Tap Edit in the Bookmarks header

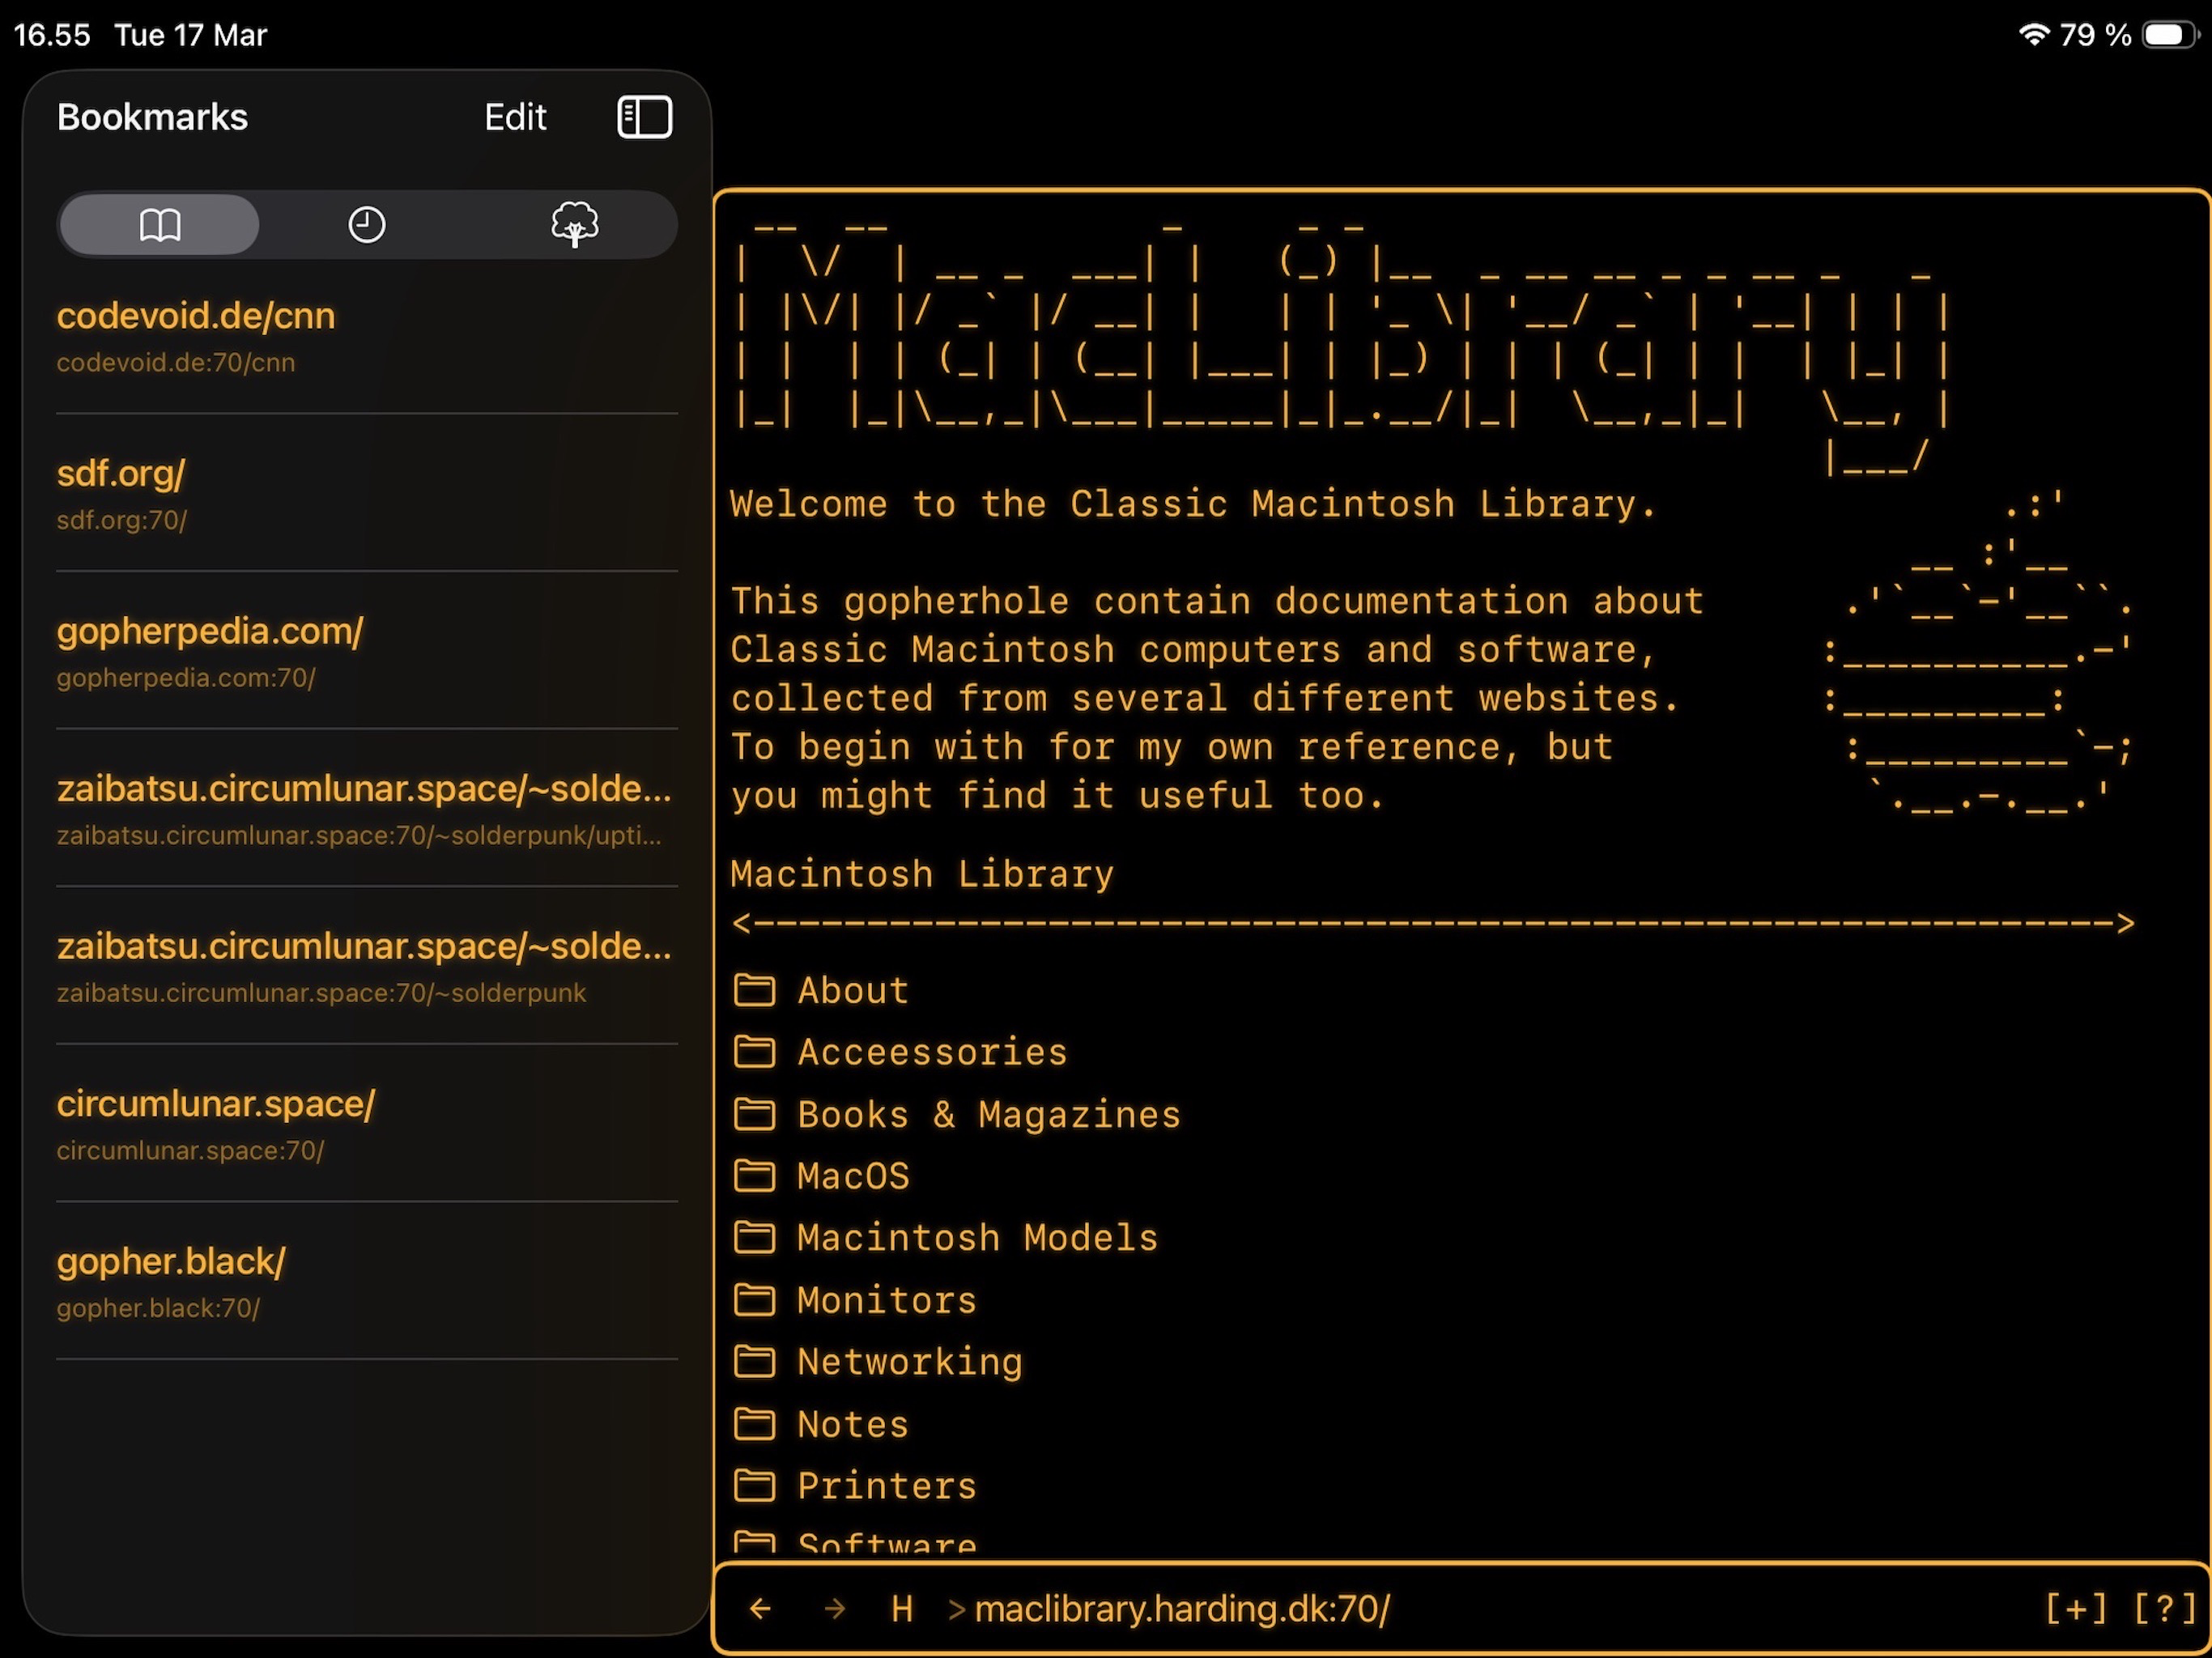[x=515, y=117]
